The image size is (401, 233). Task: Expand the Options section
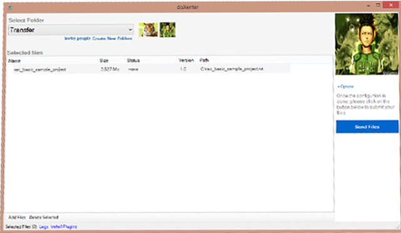(x=345, y=86)
